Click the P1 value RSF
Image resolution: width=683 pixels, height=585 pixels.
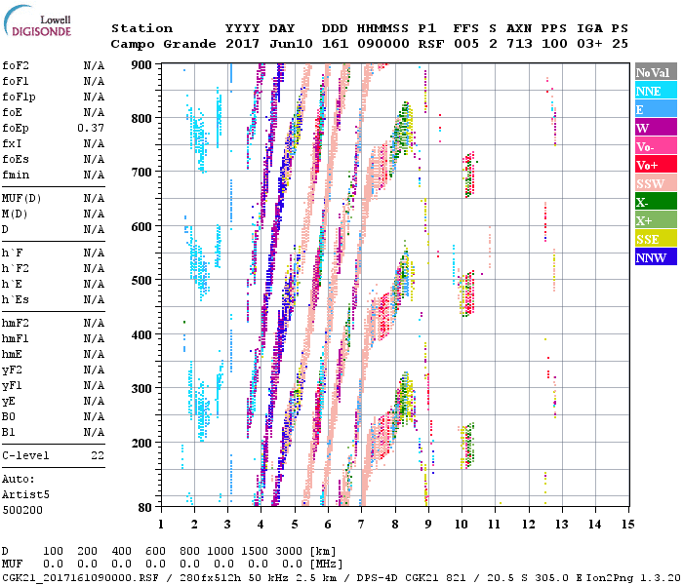(x=431, y=44)
